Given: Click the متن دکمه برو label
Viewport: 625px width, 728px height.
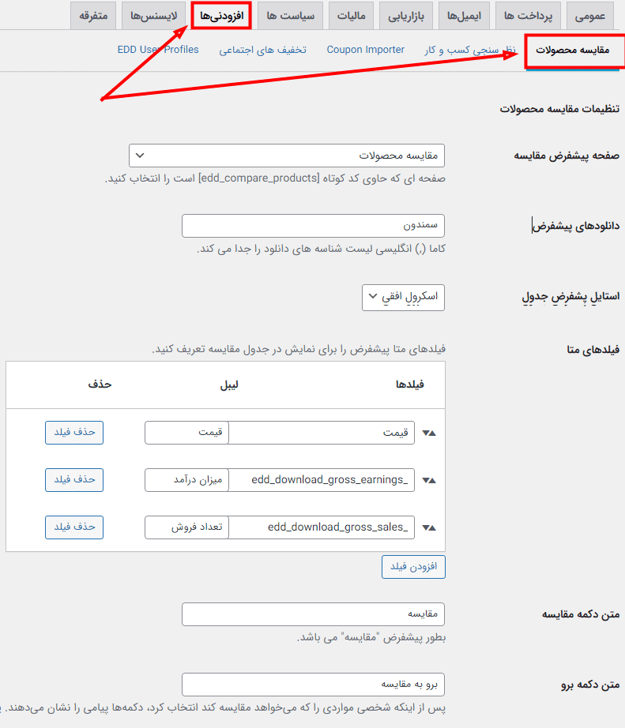Looking at the screenshot, I should [x=590, y=685].
